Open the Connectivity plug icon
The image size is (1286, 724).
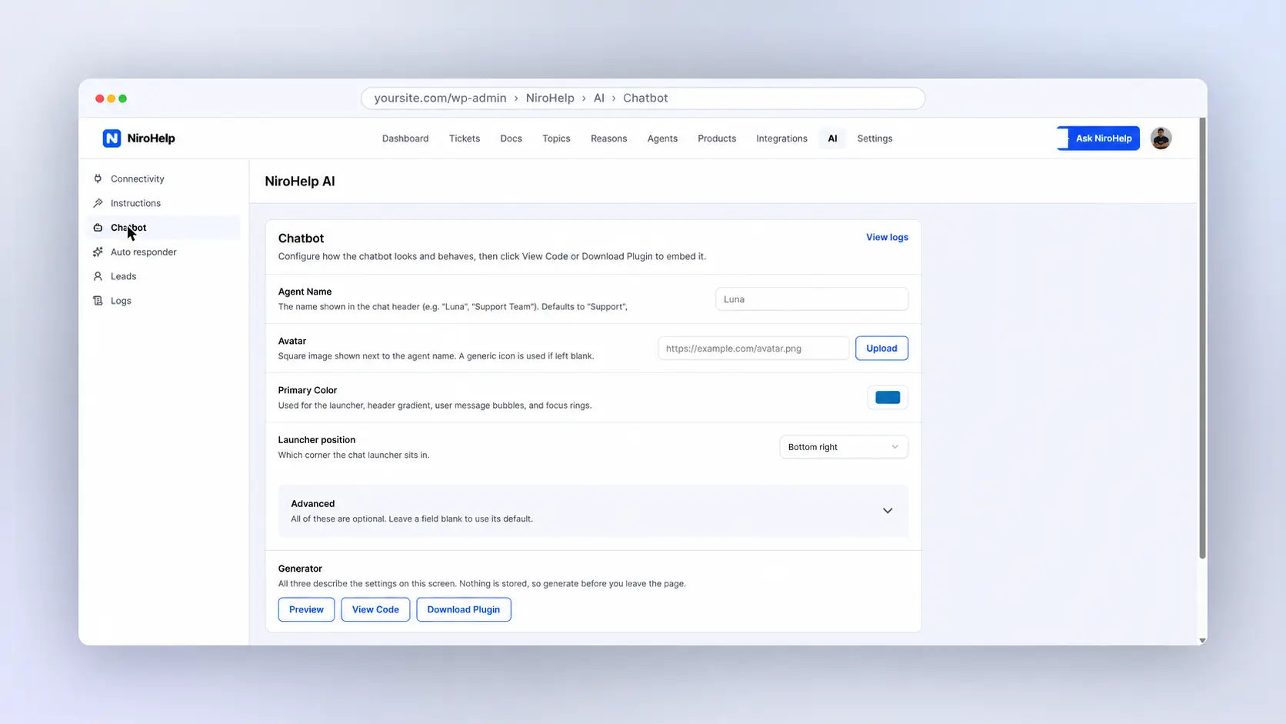[98, 178]
